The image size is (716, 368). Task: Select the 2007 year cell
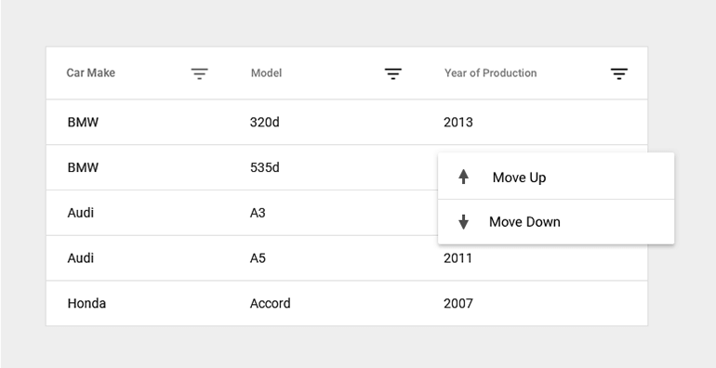click(458, 303)
